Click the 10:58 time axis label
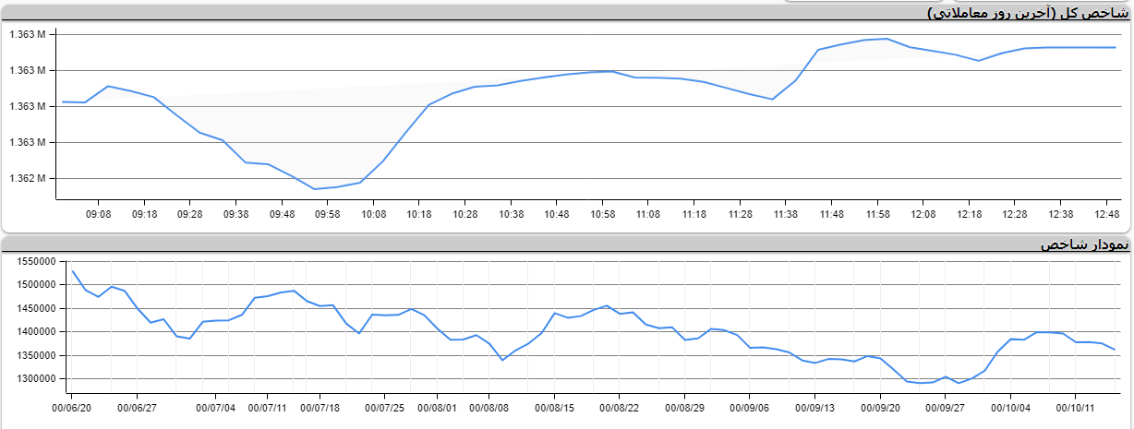 602,214
